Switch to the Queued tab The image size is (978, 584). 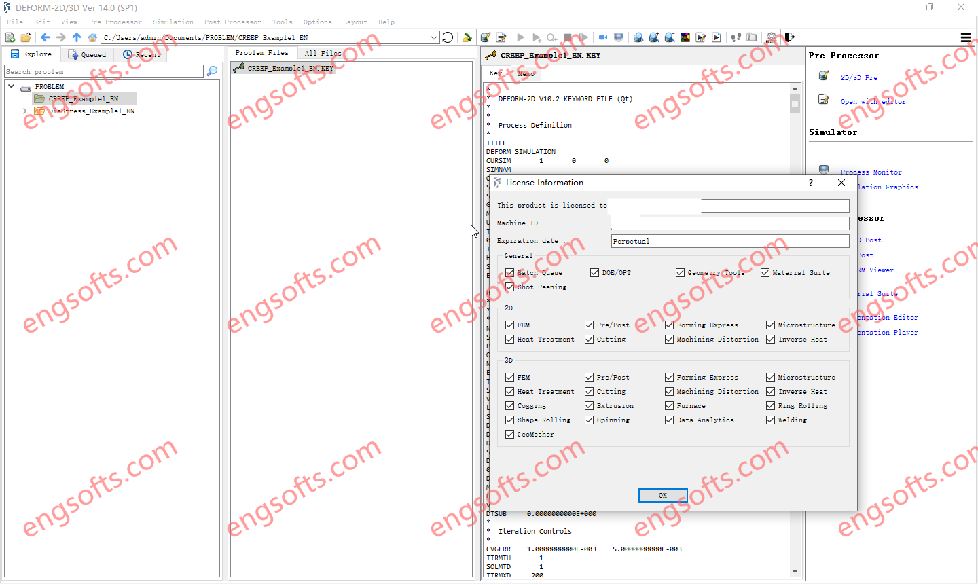(87, 54)
